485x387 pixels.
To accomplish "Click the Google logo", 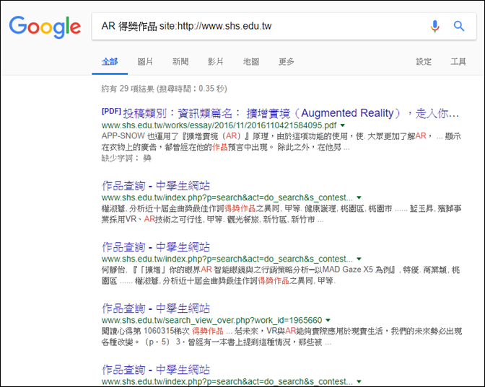I will pyautogui.click(x=45, y=27).
